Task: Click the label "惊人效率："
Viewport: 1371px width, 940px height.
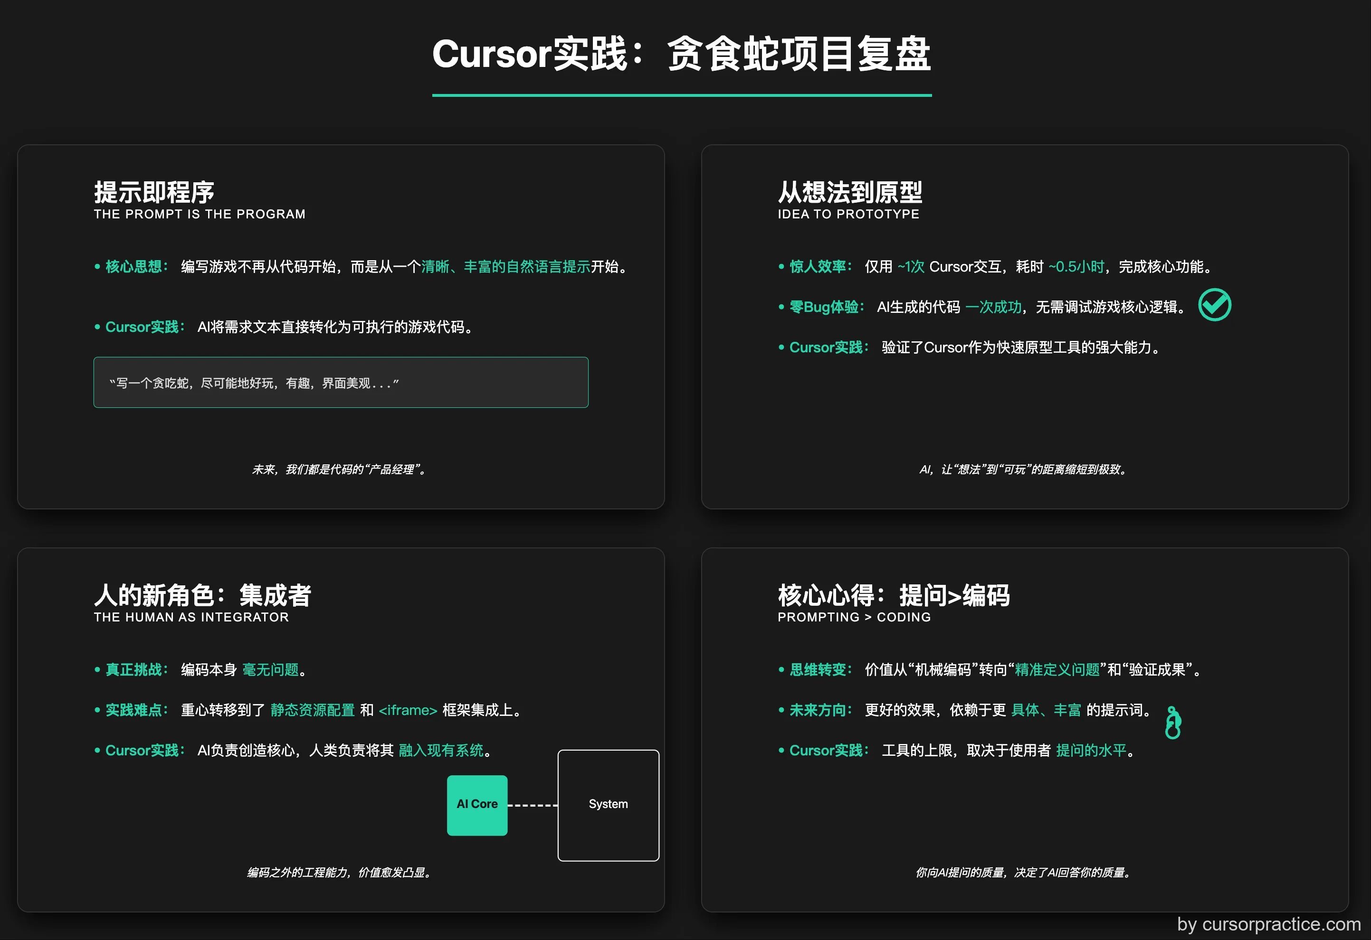Action: coord(822,266)
